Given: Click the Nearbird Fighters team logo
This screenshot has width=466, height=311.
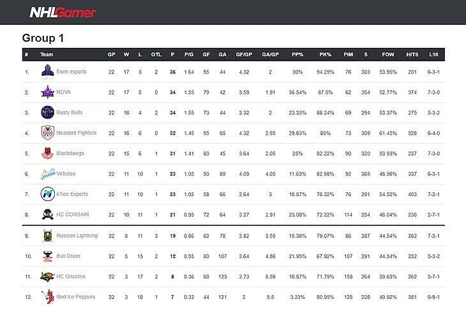Looking at the screenshot, I should [48, 133].
